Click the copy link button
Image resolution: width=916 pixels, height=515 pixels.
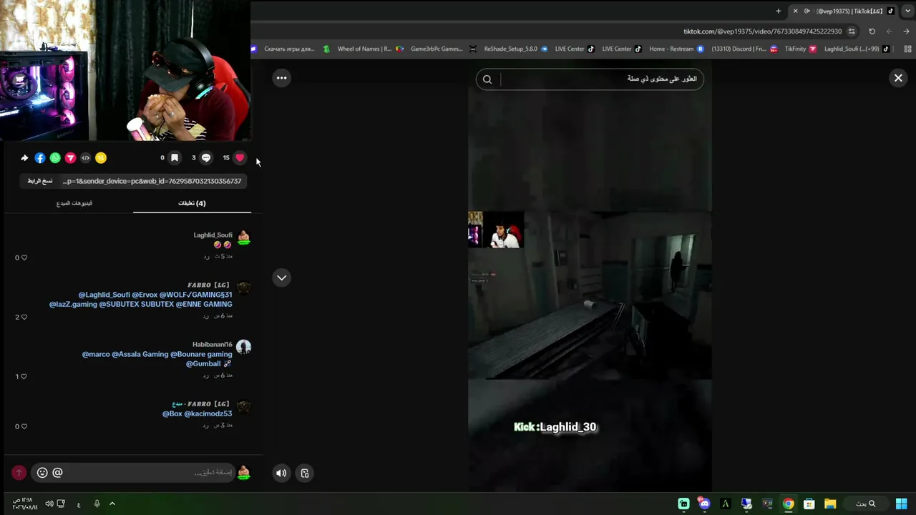(x=40, y=181)
